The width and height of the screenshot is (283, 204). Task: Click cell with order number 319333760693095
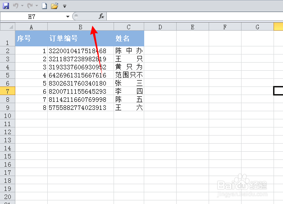pos(81,67)
